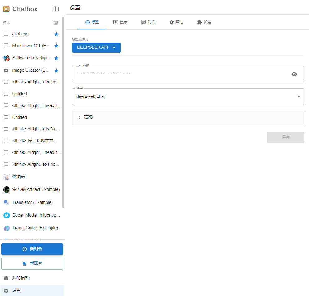
Task: Open the Software Developer avatar conversation
Action: 7,58
